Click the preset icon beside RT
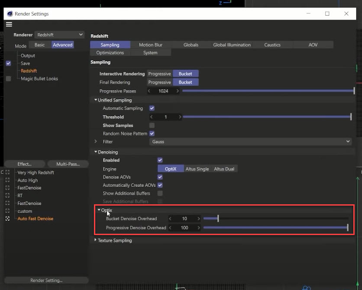Viewport: 362px width, 290px height. point(7,196)
